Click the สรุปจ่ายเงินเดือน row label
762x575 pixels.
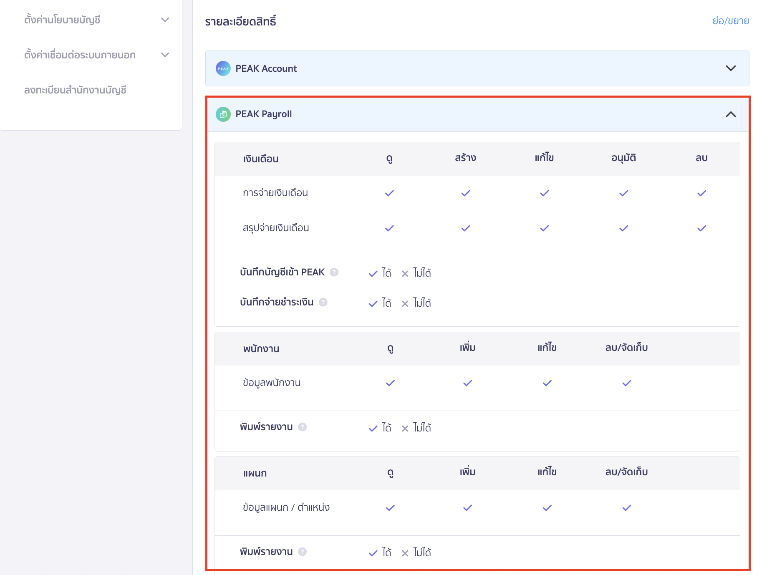click(275, 228)
